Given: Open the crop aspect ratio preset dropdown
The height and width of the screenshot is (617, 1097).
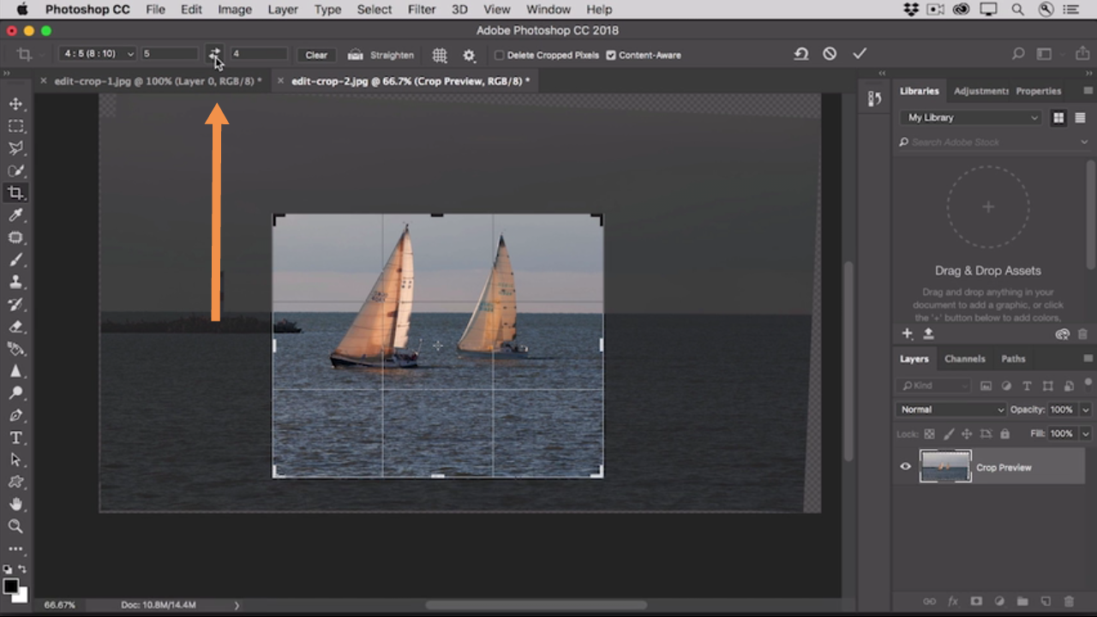Looking at the screenshot, I should (97, 54).
